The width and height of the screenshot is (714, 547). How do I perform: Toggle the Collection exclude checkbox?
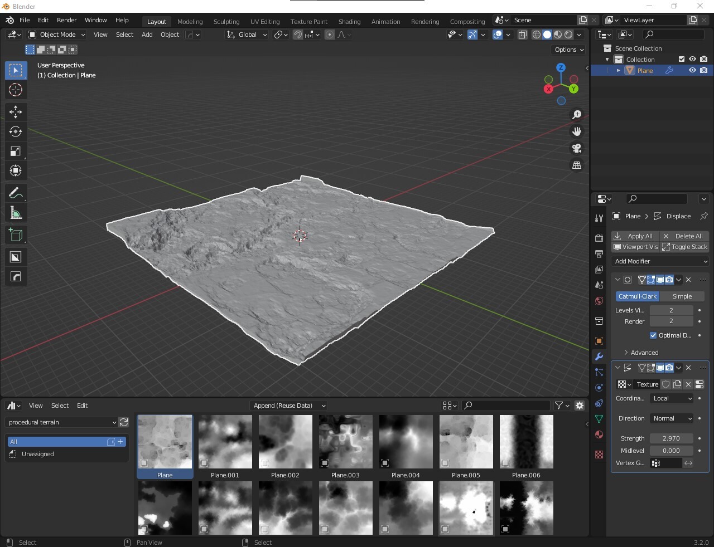pyautogui.click(x=681, y=59)
